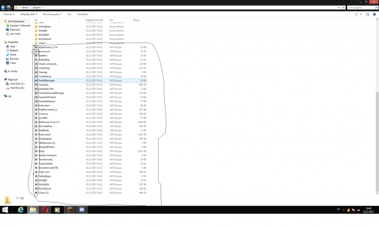
Task: Select 'Ev Grubu' in sidebar
Action: pos(13,71)
